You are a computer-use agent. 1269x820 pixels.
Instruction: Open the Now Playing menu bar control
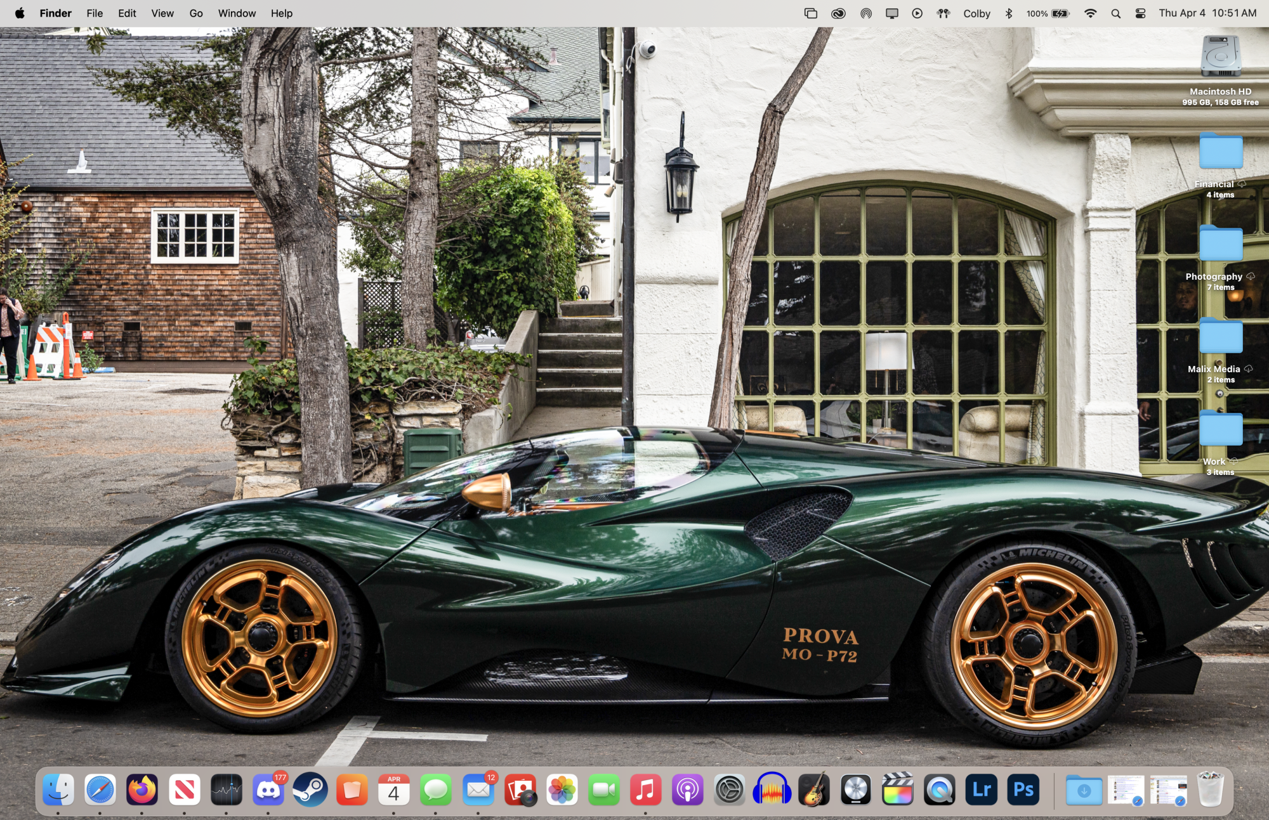[917, 13]
